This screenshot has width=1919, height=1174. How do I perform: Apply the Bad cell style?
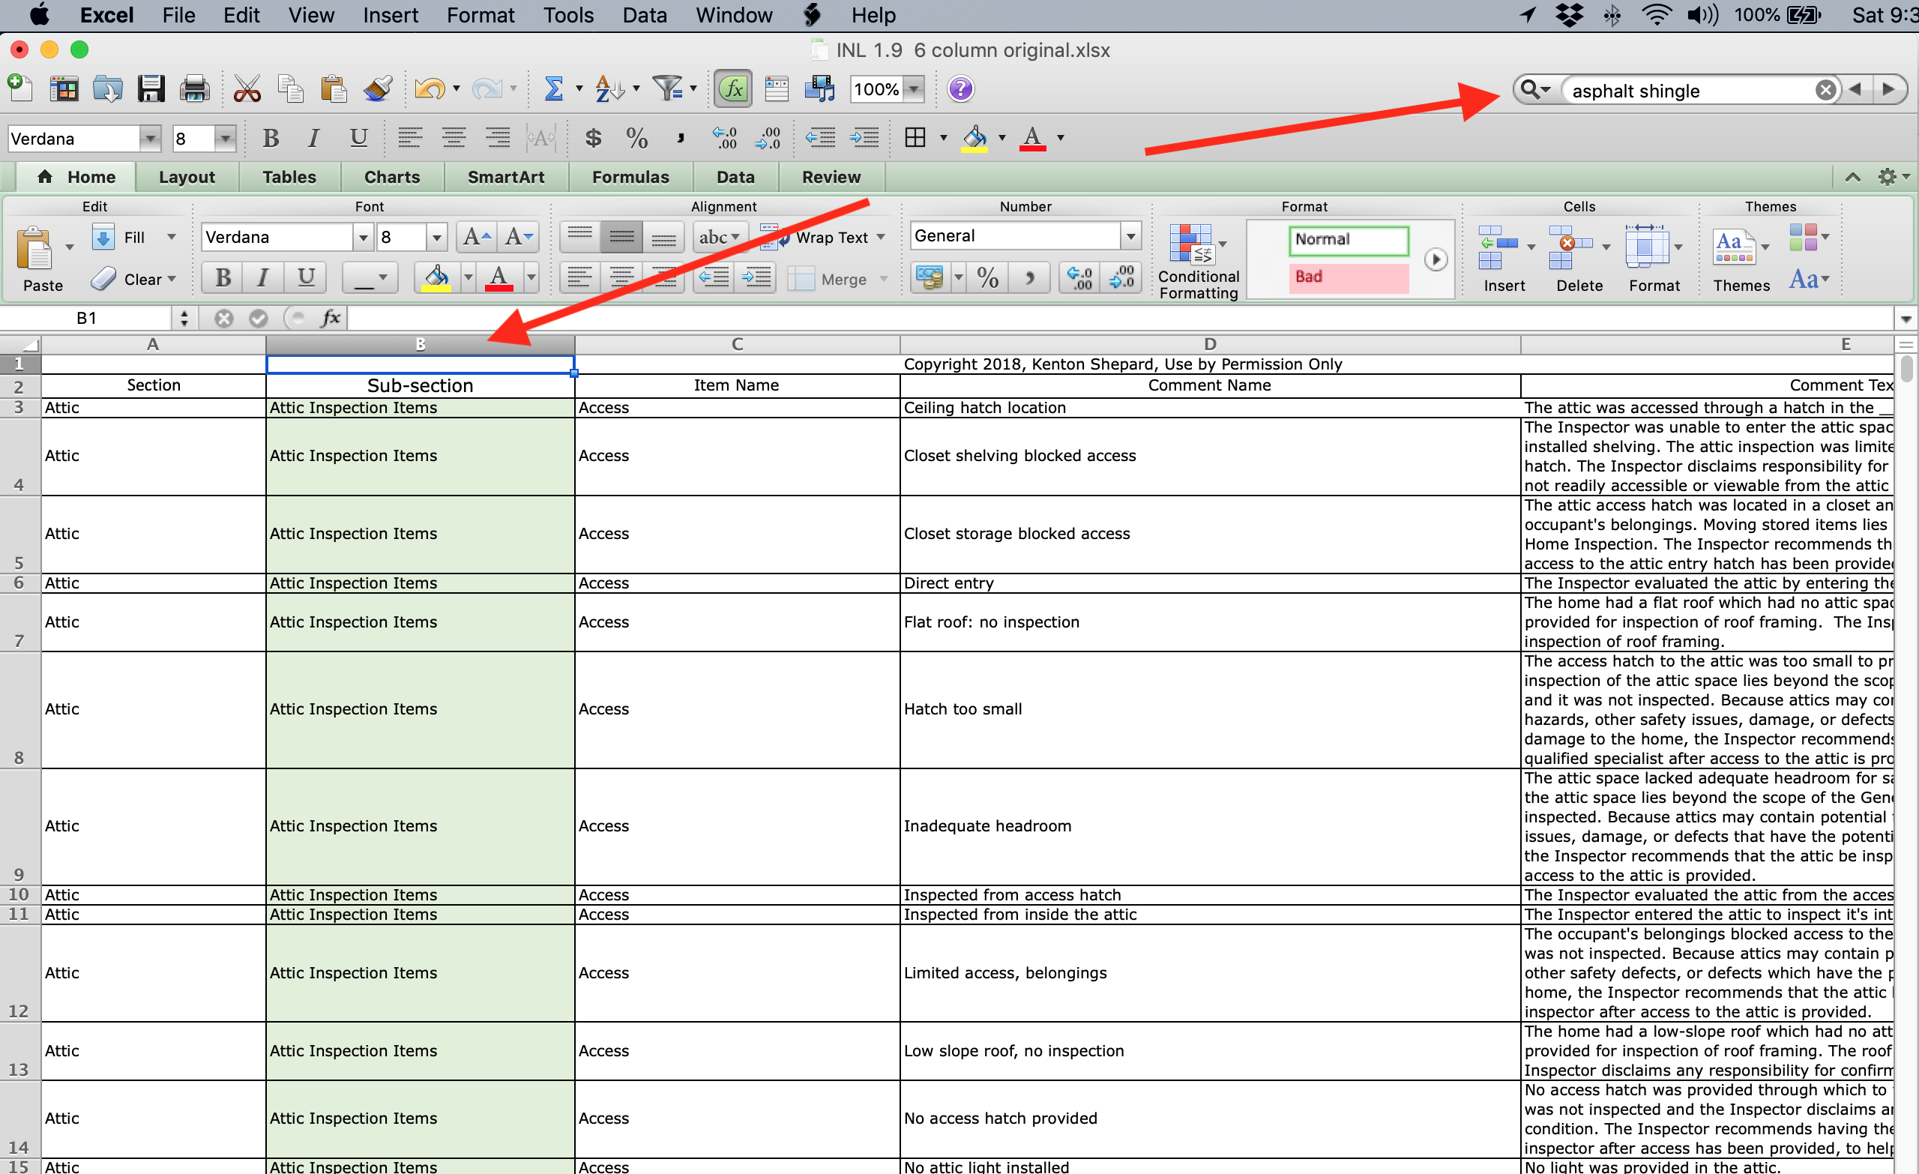click(1348, 277)
